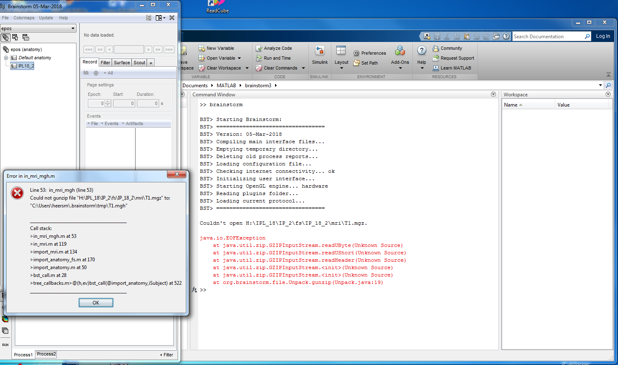This screenshot has width=618, height=365.
Task: Select the colormap stack icon in left sidebar
Action: [x=5, y=319]
